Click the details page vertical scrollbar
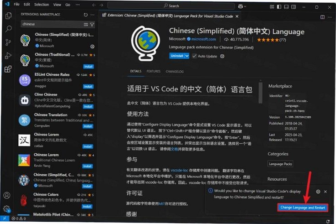The width and height of the screenshot is (336, 224). tap(261, 93)
